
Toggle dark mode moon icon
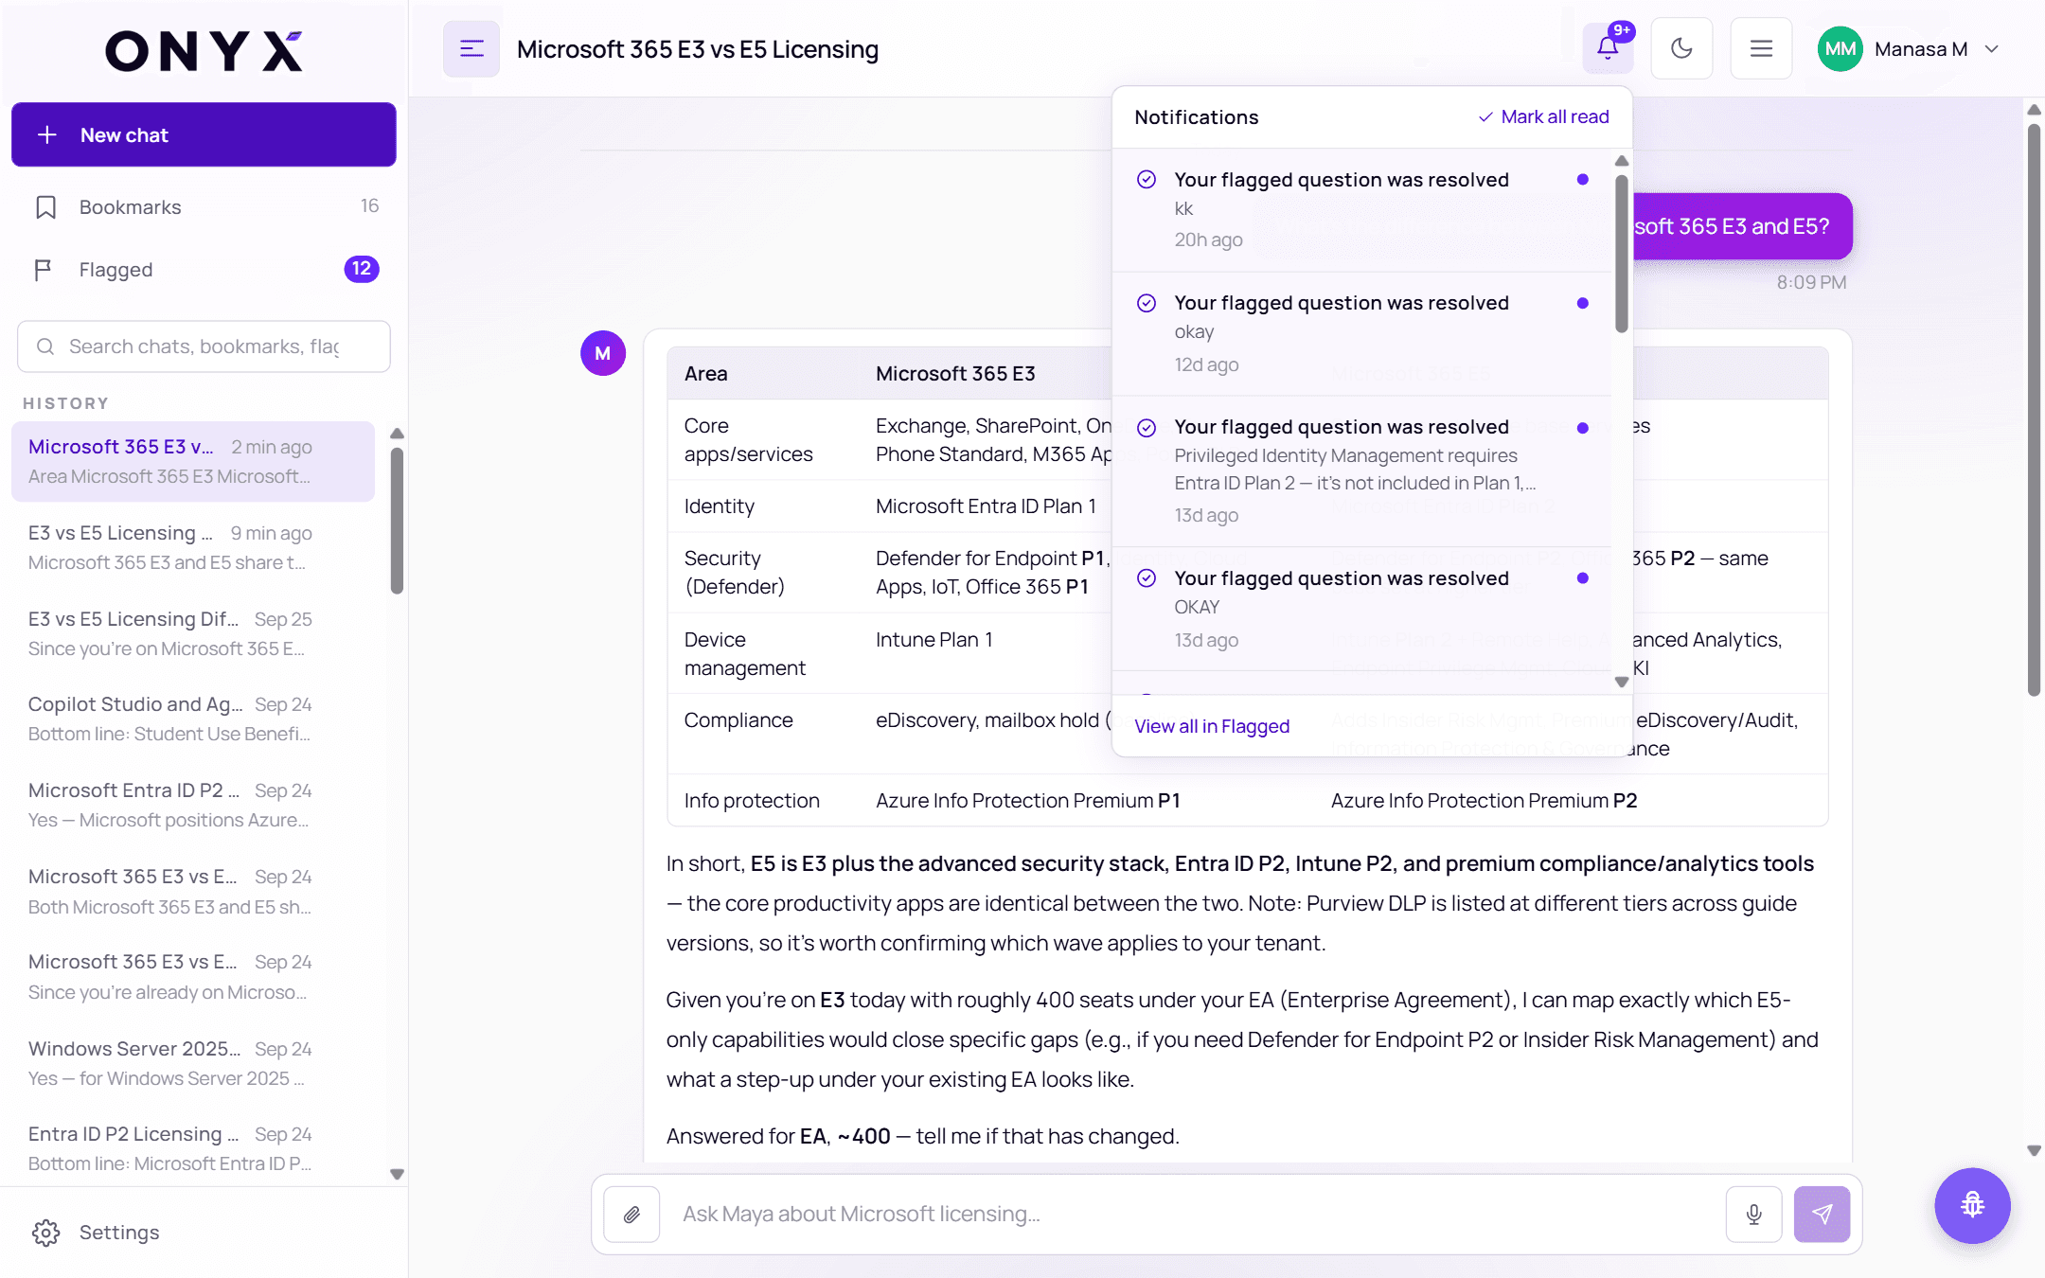(1681, 48)
